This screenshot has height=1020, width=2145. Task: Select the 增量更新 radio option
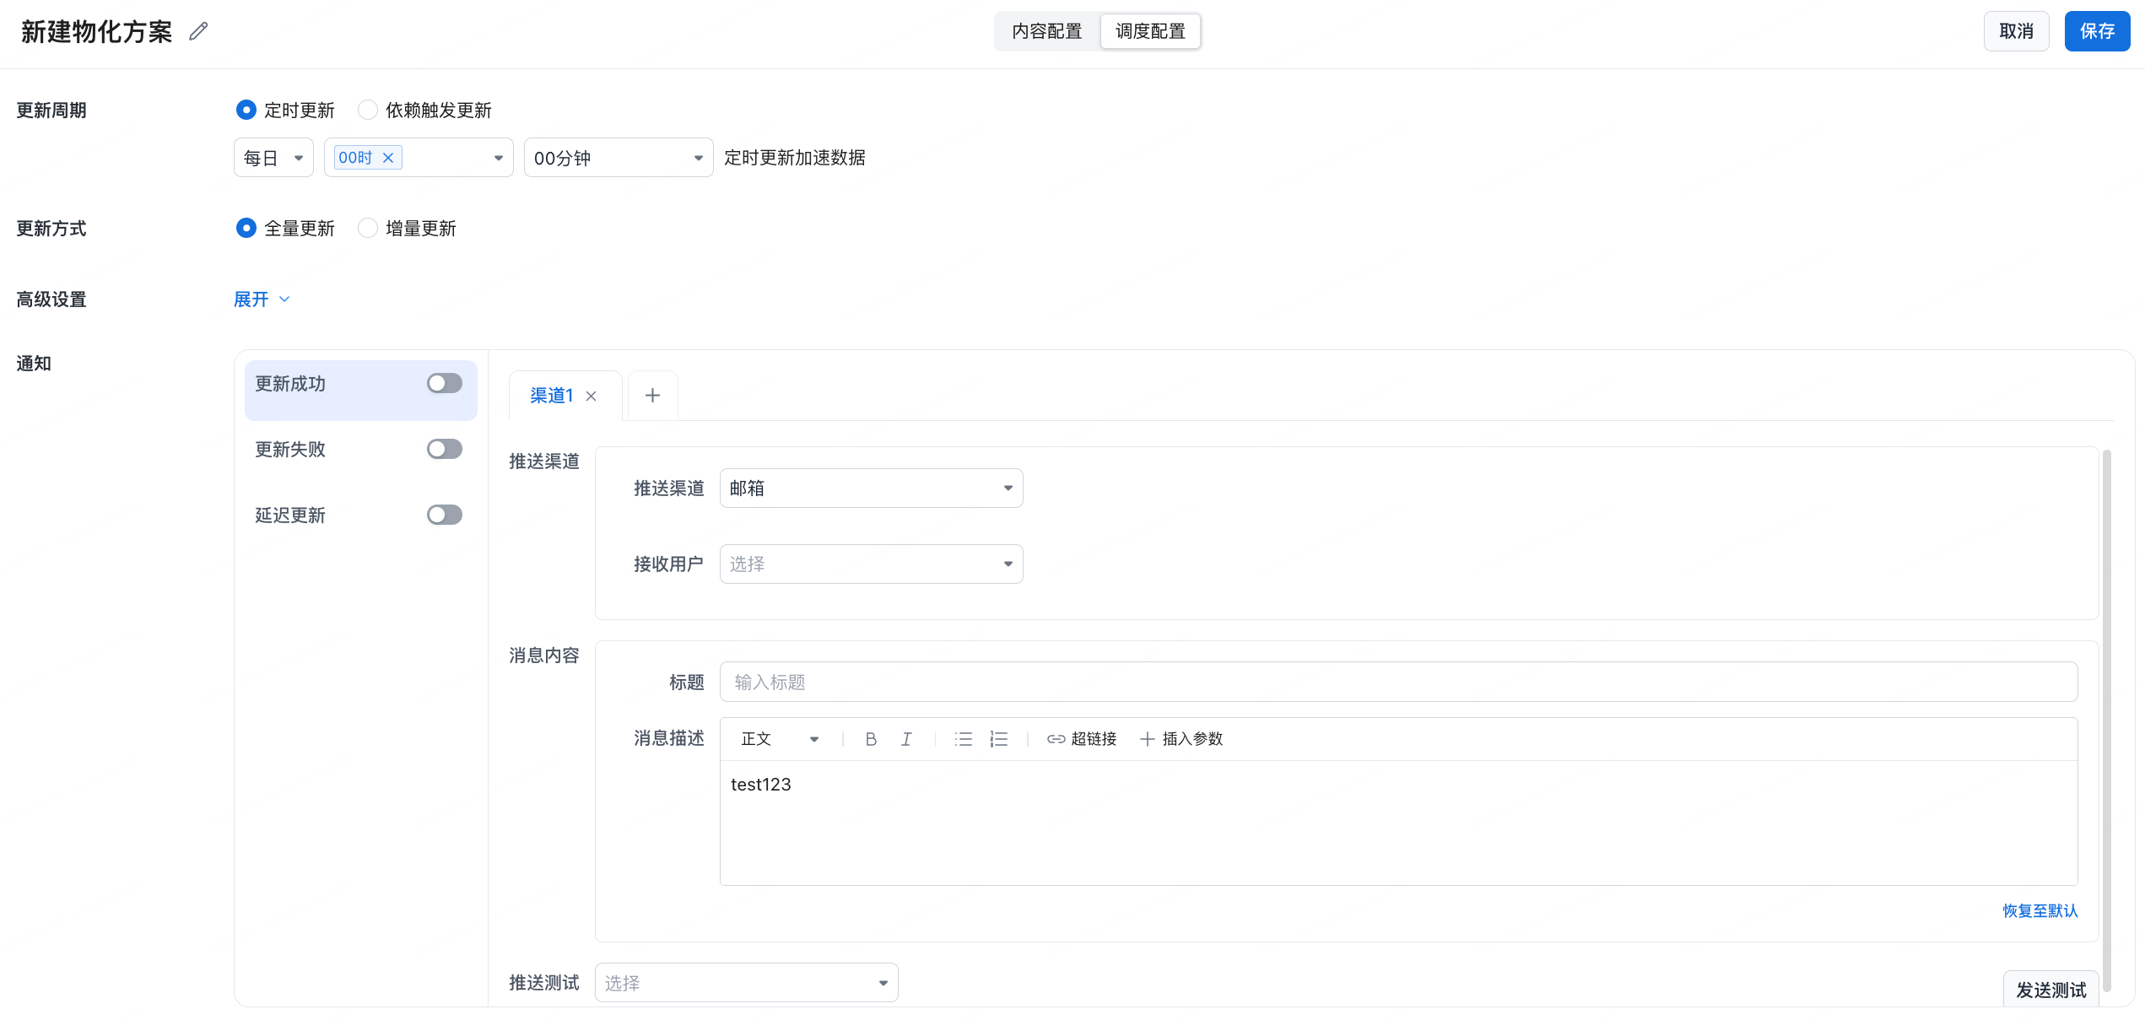point(368,229)
